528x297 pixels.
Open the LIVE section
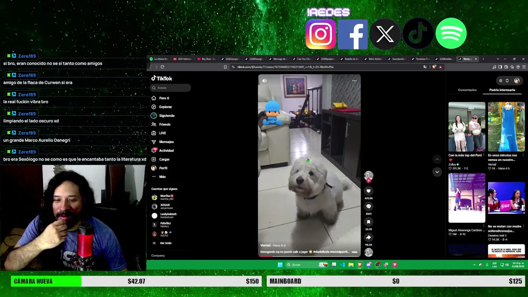tap(159, 133)
